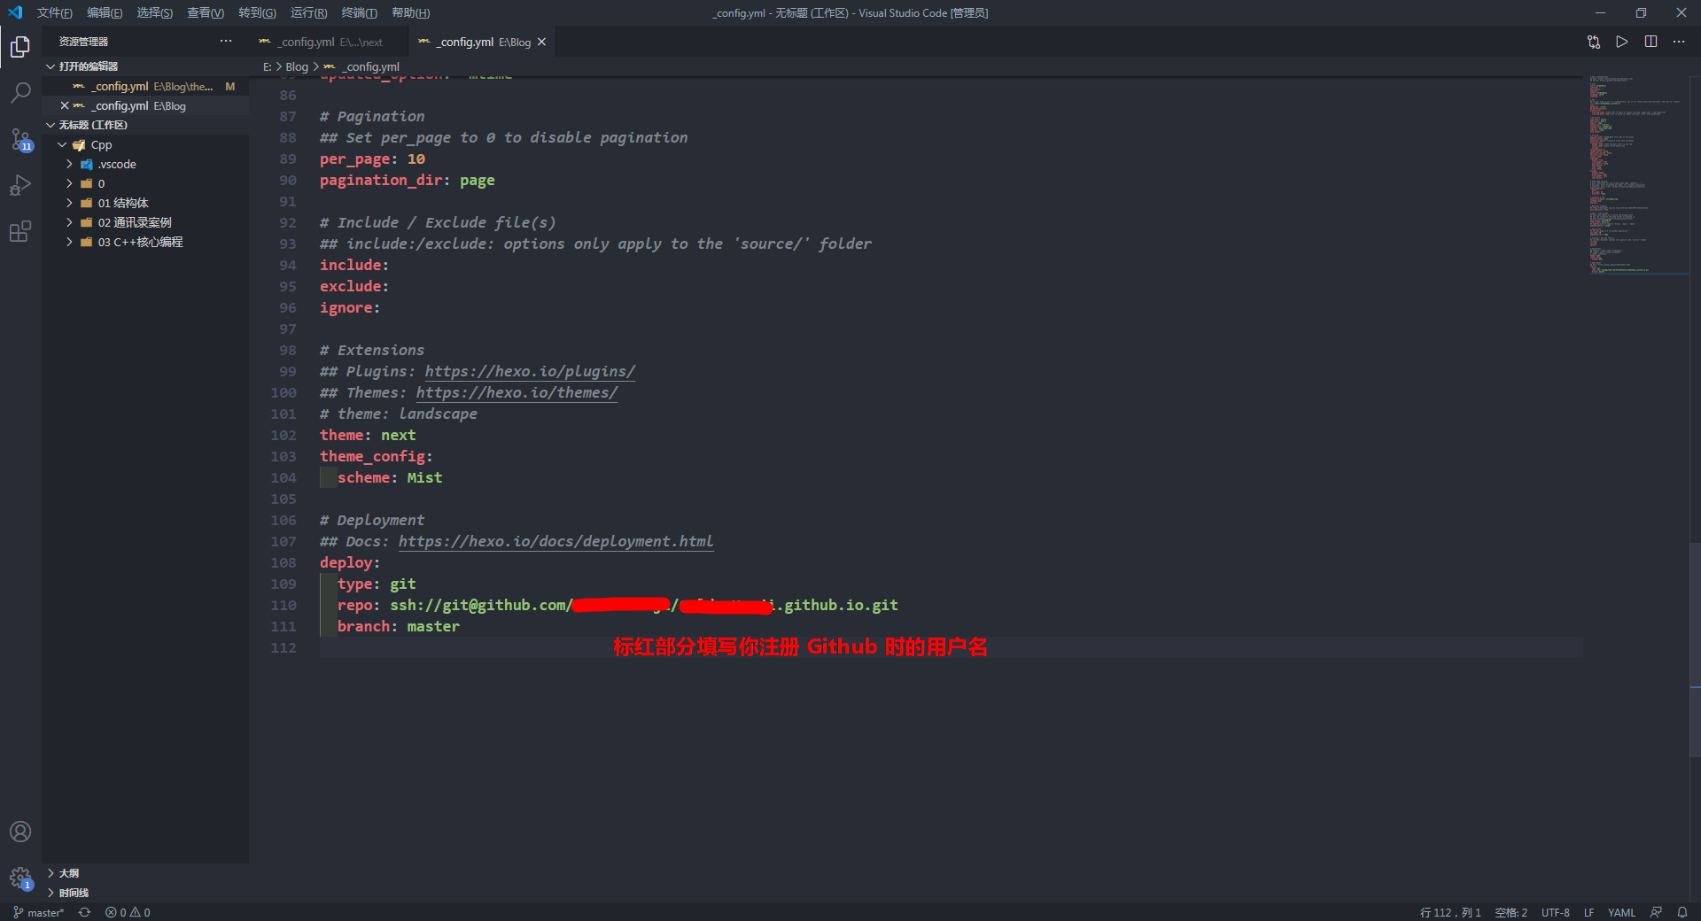Click the UTF-8 encoding indicator

(1555, 912)
